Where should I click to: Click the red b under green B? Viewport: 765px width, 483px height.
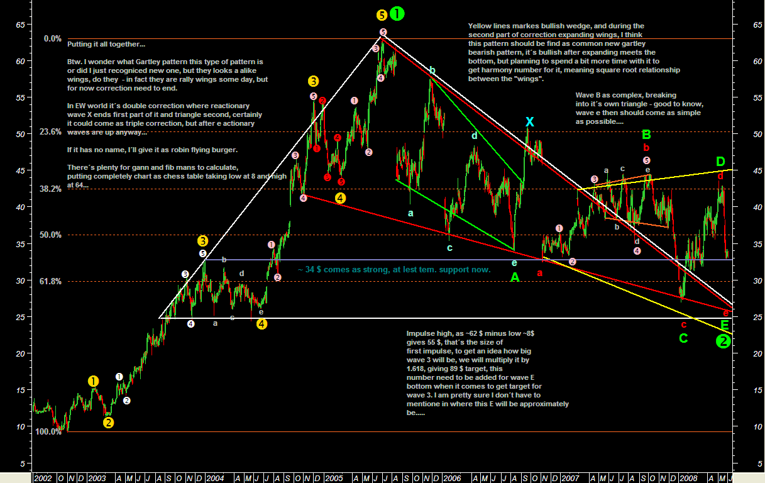[x=646, y=148]
